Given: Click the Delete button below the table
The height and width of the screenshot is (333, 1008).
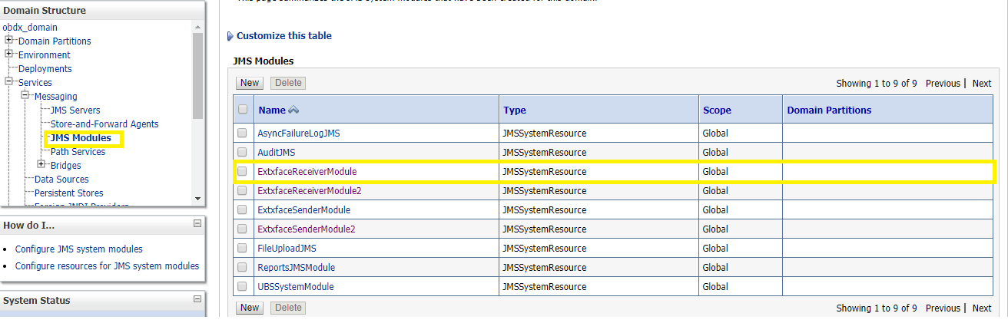Looking at the screenshot, I should pyautogui.click(x=288, y=308).
